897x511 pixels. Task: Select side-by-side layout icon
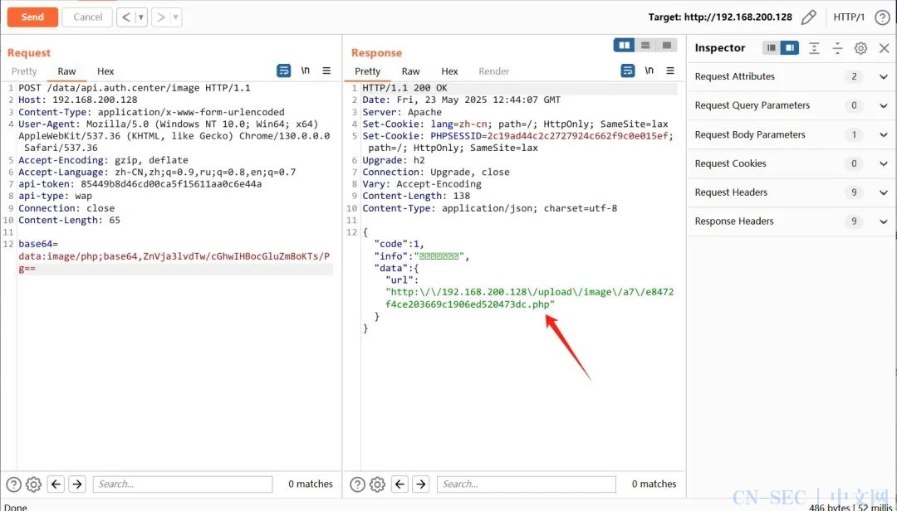[624, 45]
